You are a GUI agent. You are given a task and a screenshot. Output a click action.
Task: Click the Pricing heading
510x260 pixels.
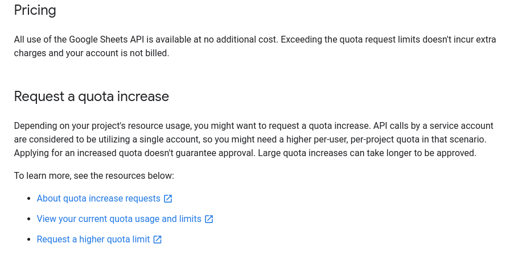[x=35, y=10]
